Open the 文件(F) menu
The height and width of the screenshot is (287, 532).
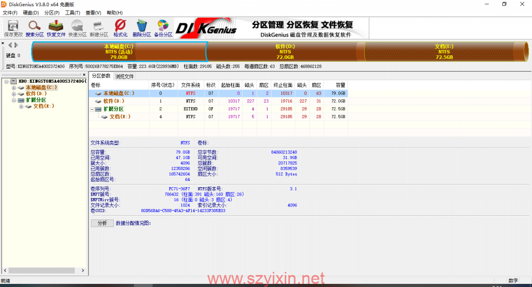[x=10, y=12]
